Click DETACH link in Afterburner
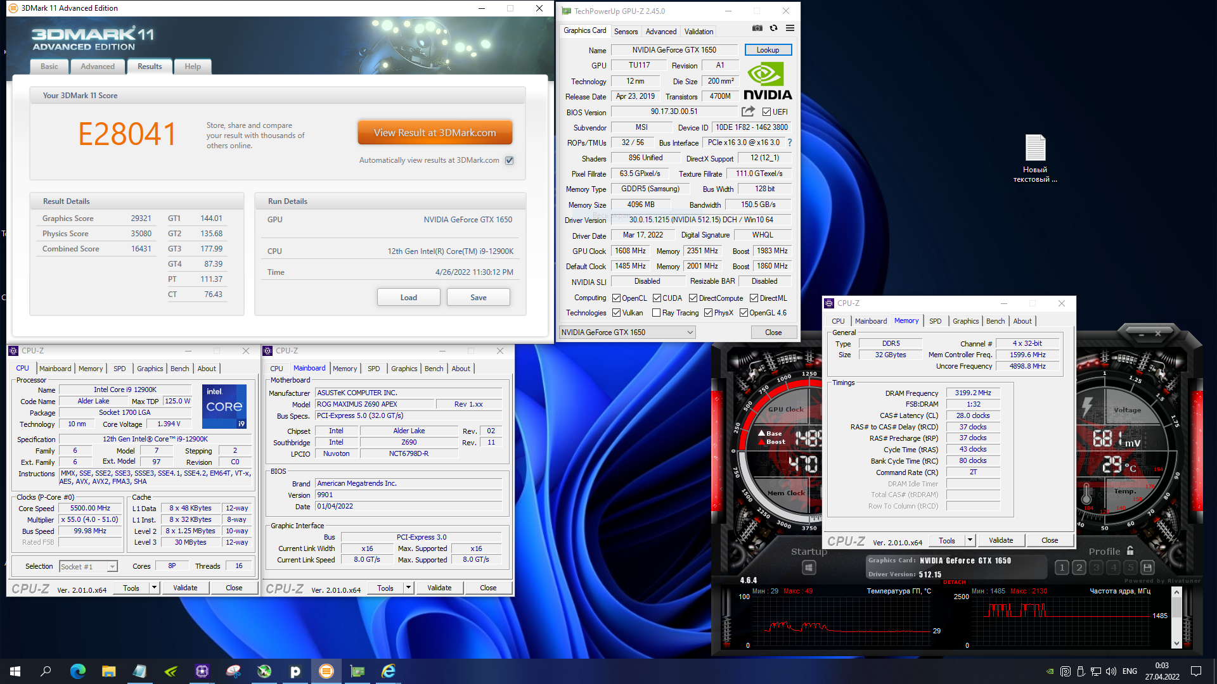 [x=955, y=582]
